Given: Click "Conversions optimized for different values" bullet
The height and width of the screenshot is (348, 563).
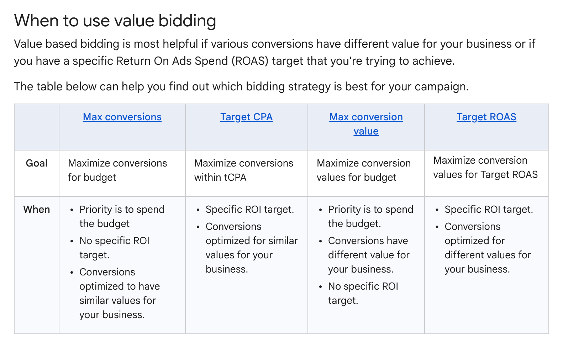Looking at the screenshot, I should click(x=487, y=248).
